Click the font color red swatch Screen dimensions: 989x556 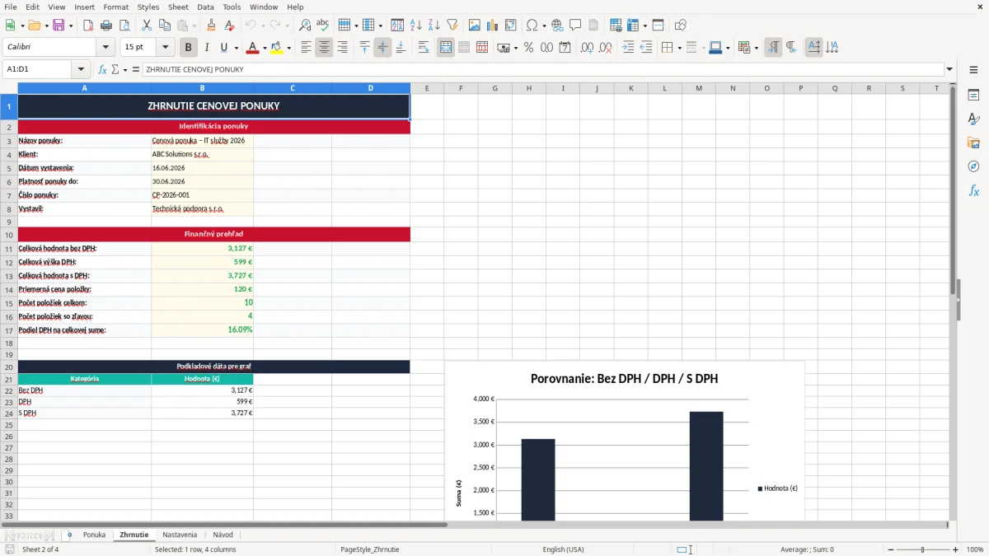pyautogui.click(x=253, y=48)
